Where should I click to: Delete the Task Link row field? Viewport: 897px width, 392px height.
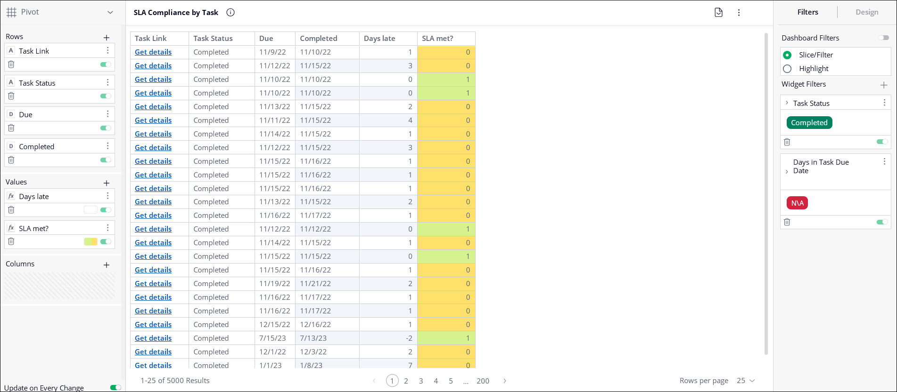point(11,64)
